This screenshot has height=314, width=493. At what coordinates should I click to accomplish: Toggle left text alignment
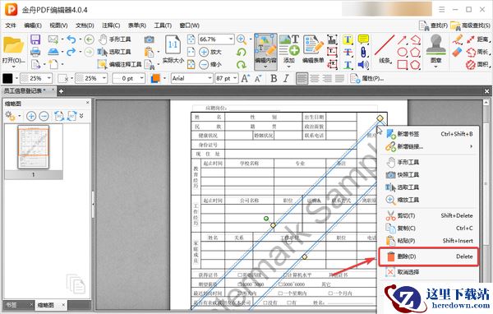click(302, 79)
